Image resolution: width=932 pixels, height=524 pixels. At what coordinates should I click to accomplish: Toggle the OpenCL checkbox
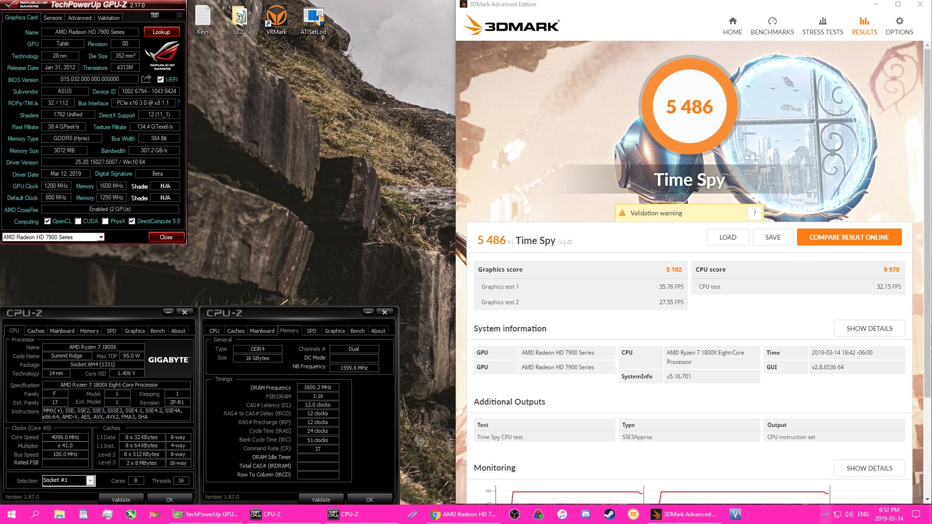[x=47, y=221]
